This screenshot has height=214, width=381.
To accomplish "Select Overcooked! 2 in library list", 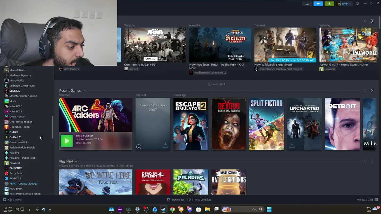I will [18, 142].
